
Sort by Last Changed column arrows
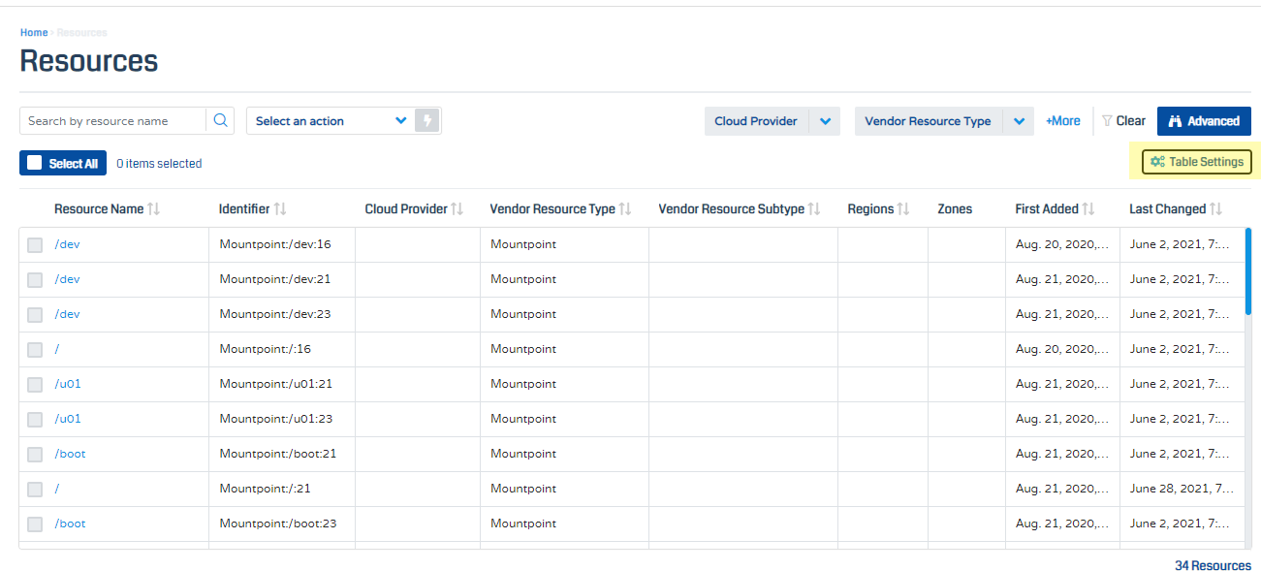click(x=1215, y=209)
